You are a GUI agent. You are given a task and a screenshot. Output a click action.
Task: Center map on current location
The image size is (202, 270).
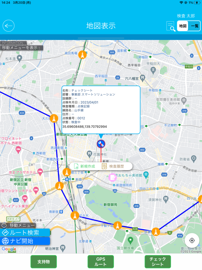(192, 240)
